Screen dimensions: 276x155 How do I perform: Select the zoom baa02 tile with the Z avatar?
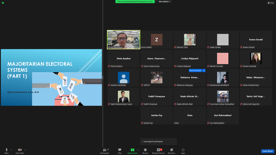coord(157,40)
